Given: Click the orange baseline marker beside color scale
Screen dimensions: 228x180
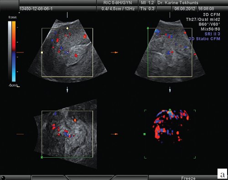Looking at the screenshot, I should [x=20, y=52].
